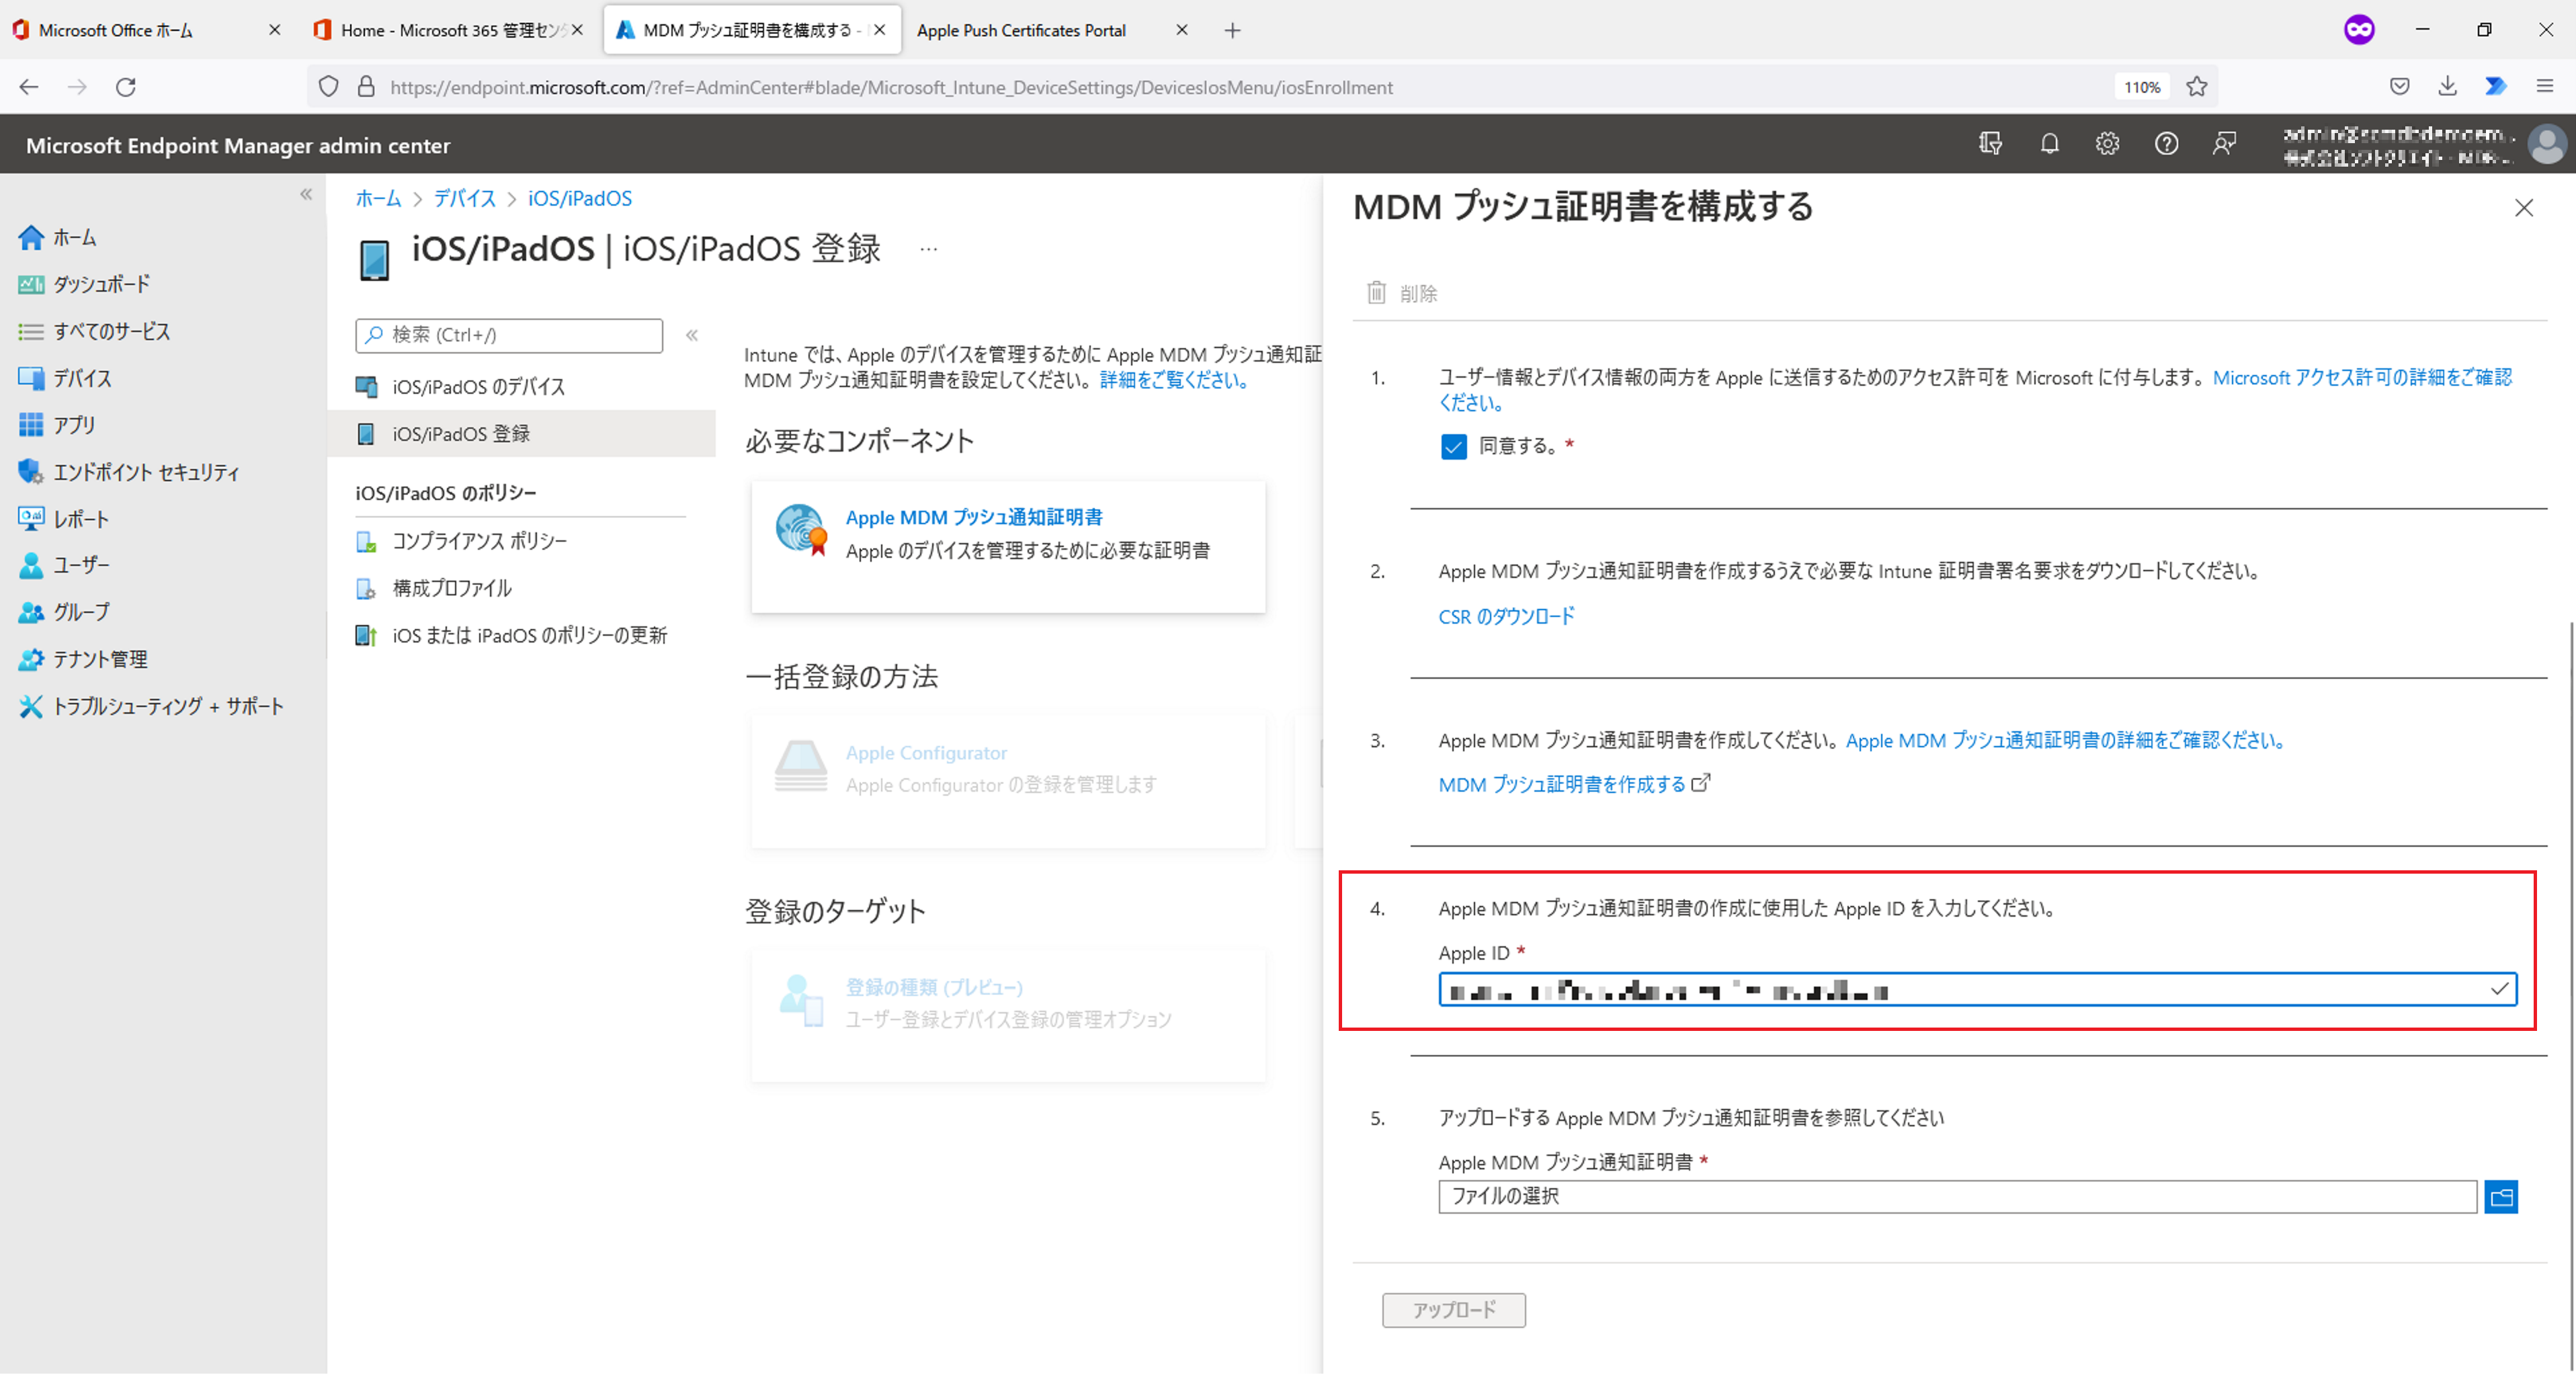Click the 検索 (Ctrl+/) search box
The image size is (2576, 1375).
tap(509, 335)
